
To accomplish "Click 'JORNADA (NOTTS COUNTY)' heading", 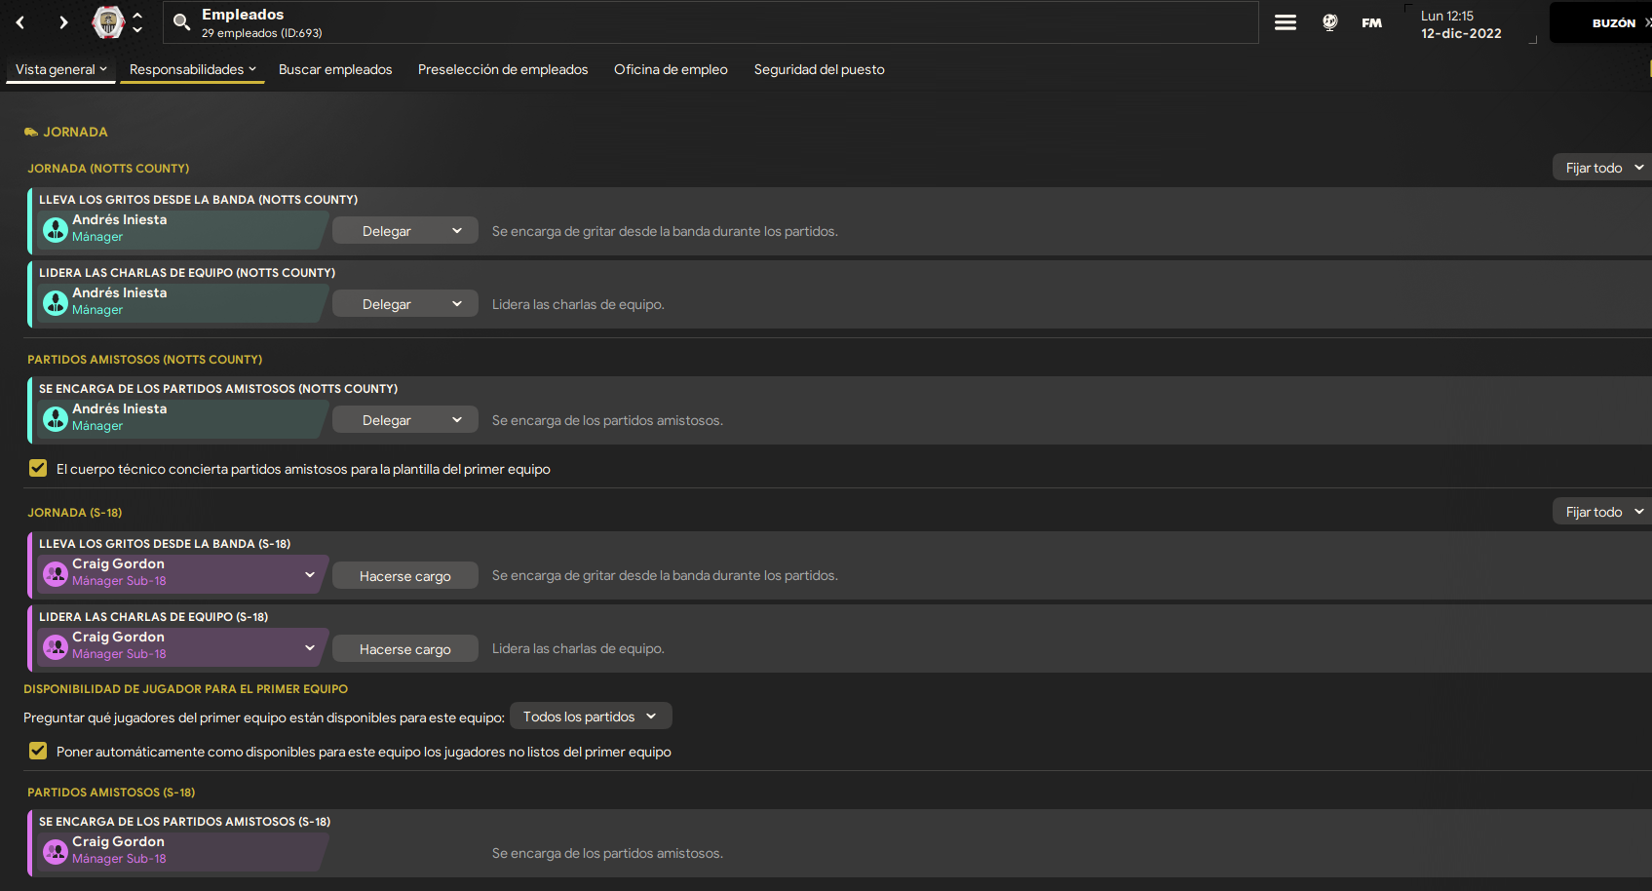I will click(108, 169).
